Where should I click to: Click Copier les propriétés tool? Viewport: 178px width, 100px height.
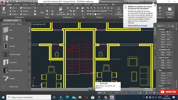coord(61,11)
